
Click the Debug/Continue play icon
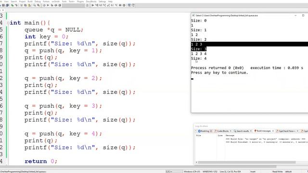pos(92,5)
